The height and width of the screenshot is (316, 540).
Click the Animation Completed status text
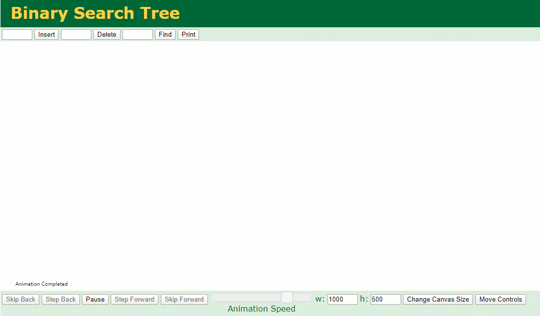42,284
